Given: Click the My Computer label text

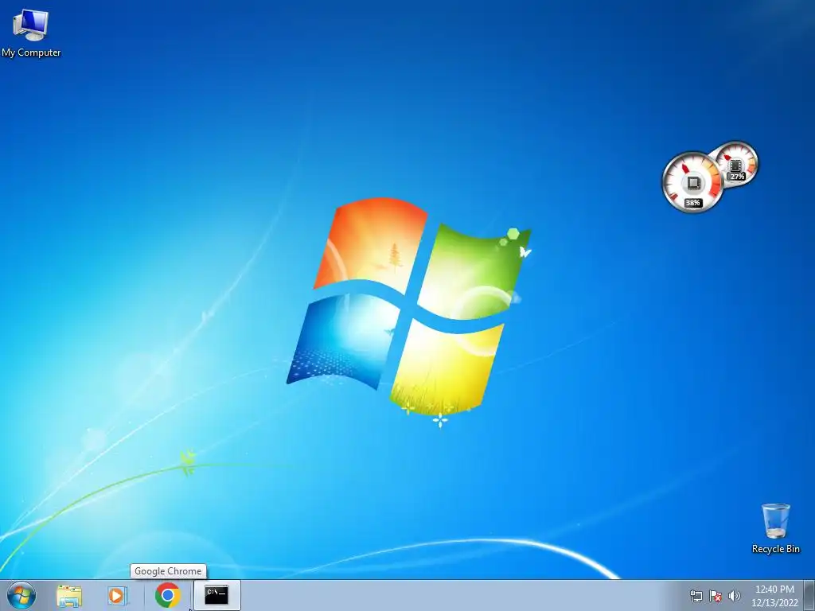Looking at the screenshot, I should [x=31, y=53].
